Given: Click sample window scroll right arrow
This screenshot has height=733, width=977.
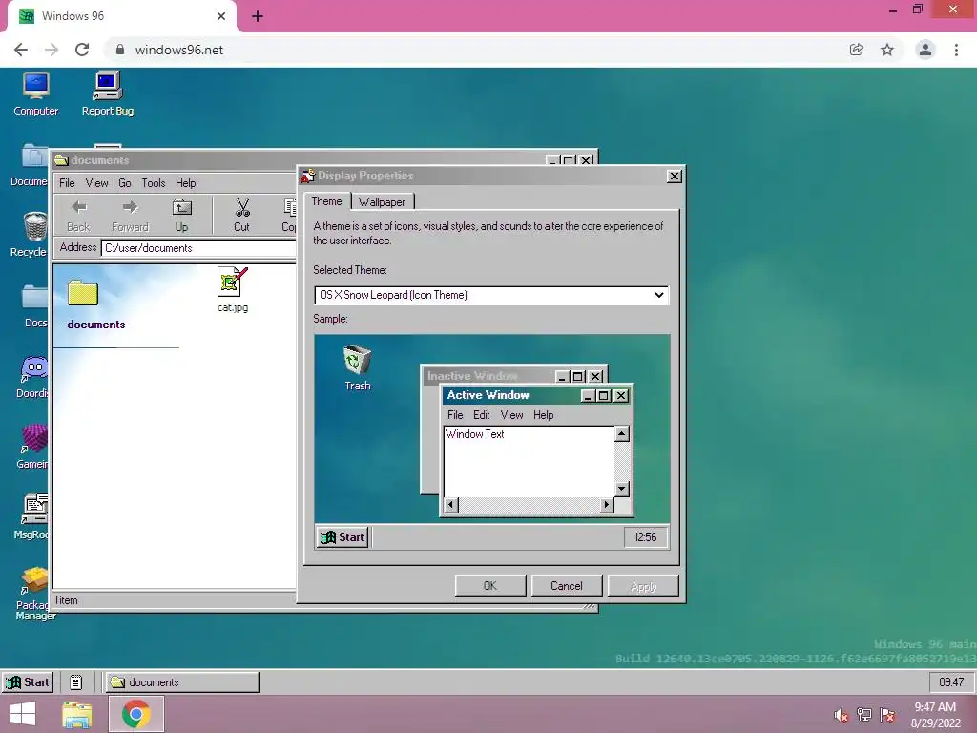Looking at the screenshot, I should (x=606, y=504).
